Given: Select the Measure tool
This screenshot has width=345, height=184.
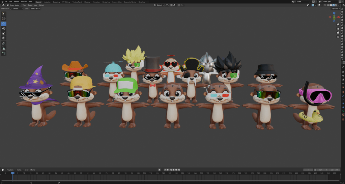Looking at the screenshot, I should click(x=4, y=48).
